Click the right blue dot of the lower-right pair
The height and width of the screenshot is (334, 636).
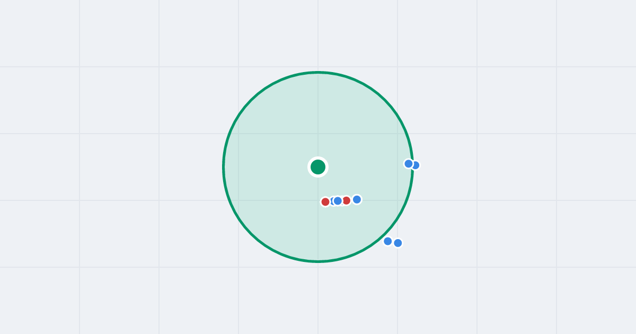398,243
